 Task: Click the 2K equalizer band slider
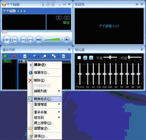pyautogui.click(x=121, y=74)
